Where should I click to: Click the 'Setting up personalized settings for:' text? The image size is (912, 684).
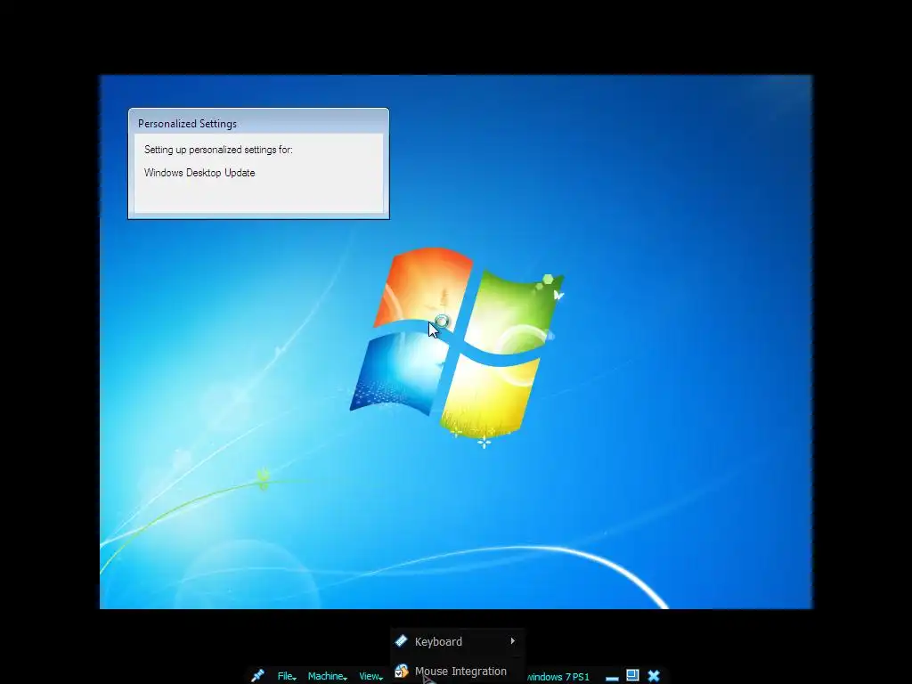click(x=218, y=150)
